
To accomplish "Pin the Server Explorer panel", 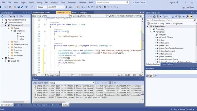I will point(26,13).
